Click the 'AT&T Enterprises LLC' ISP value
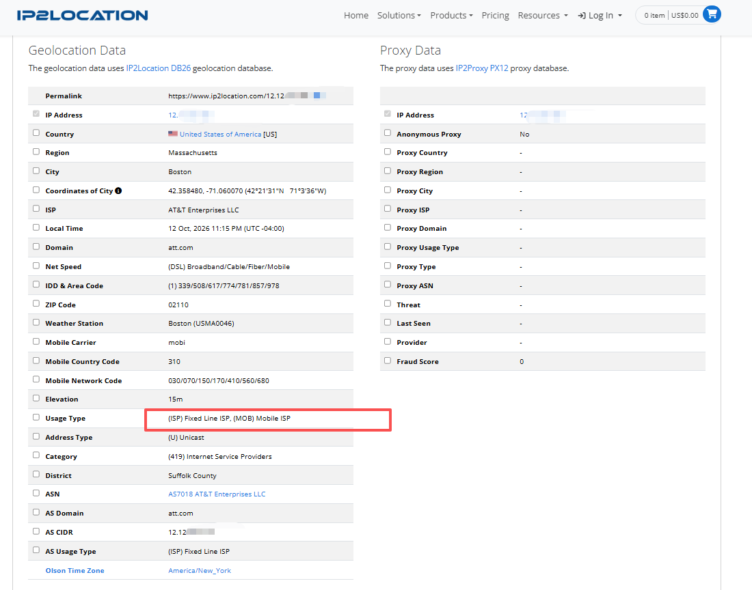752x590 pixels. [x=203, y=210]
